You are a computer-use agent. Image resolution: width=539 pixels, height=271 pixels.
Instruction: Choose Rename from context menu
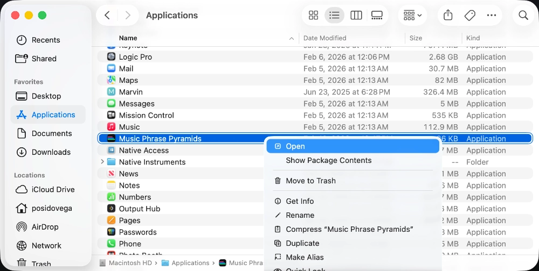pyautogui.click(x=353, y=215)
